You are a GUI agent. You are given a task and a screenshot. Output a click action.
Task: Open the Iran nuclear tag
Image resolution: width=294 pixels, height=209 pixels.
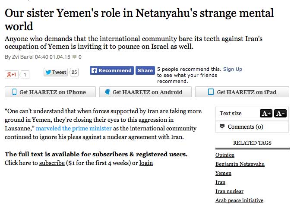click(229, 191)
